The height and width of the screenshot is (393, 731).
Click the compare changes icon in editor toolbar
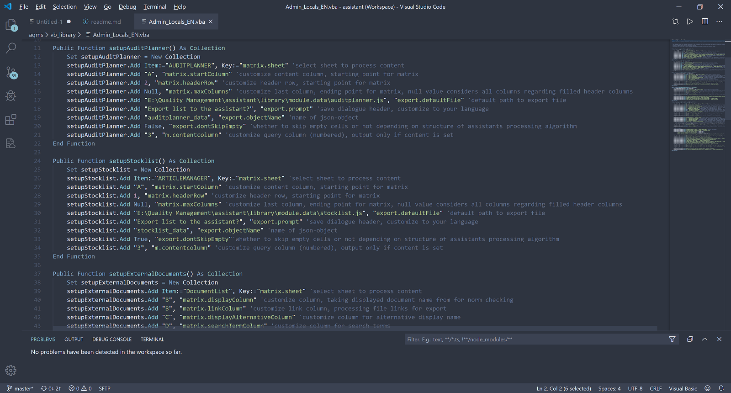pyautogui.click(x=675, y=21)
